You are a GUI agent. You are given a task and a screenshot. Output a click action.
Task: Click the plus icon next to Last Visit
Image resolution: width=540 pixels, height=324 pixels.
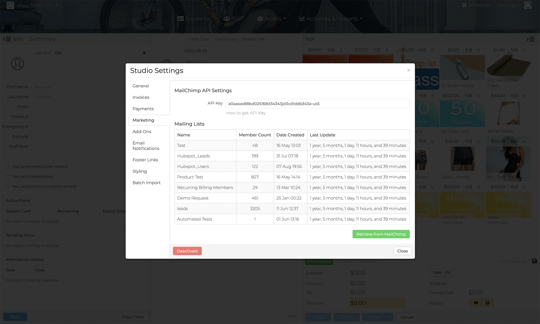[x=144, y=53]
